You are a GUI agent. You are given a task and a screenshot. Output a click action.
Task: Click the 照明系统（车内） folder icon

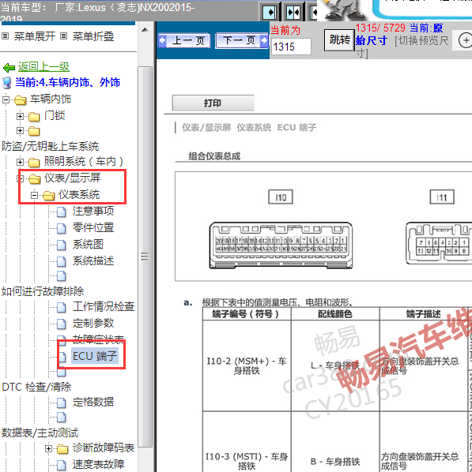34,163
